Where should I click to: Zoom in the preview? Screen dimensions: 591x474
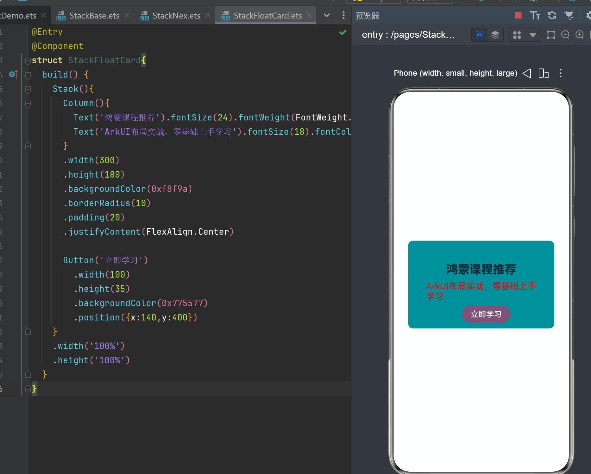coord(580,35)
